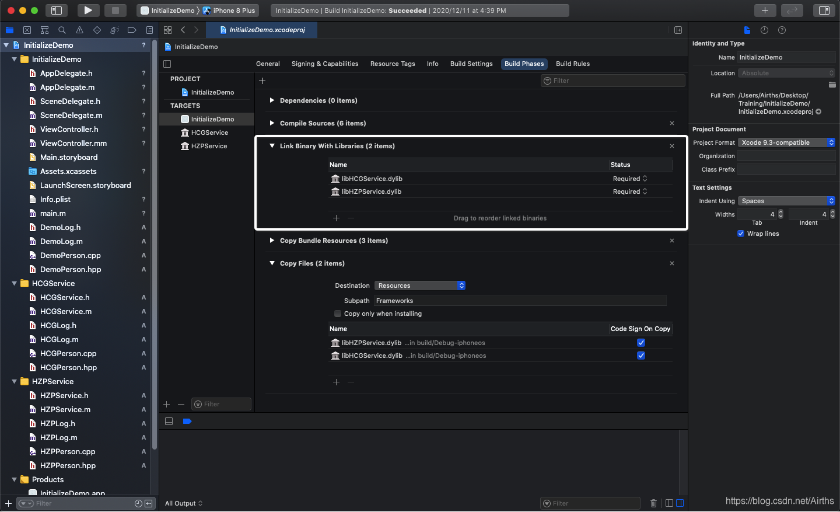Viewport: 840px width, 512px height.
Task: Open the Issue navigator warning icon
Action: point(79,30)
